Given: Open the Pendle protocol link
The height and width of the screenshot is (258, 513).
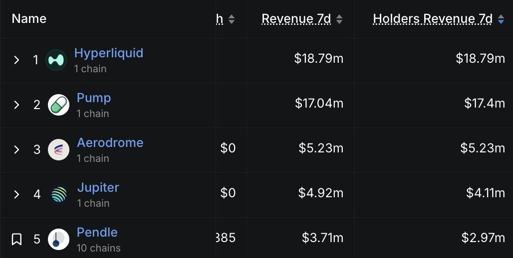Looking at the screenshot, I should pyautogui.click(x=97, y=232).
